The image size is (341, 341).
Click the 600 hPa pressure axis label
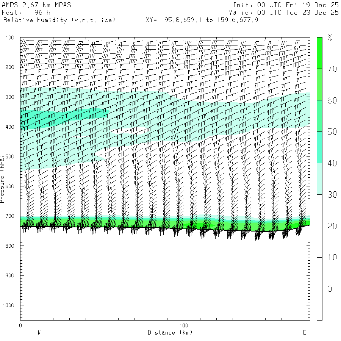point(10,186)
